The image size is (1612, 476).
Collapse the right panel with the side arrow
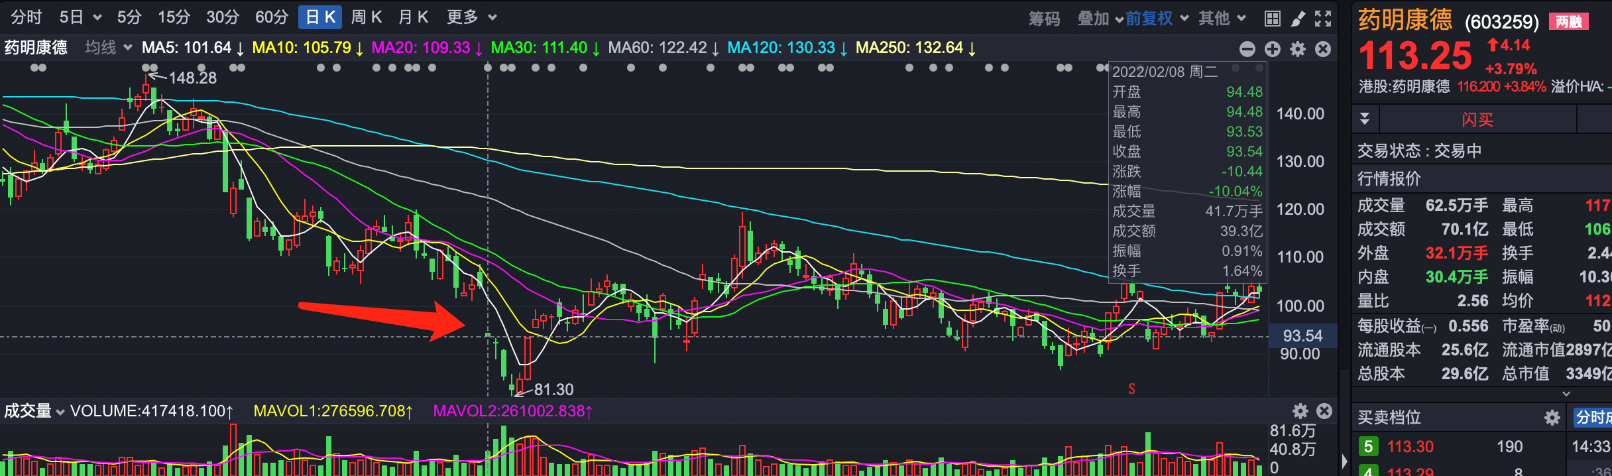pos(1344,460)
